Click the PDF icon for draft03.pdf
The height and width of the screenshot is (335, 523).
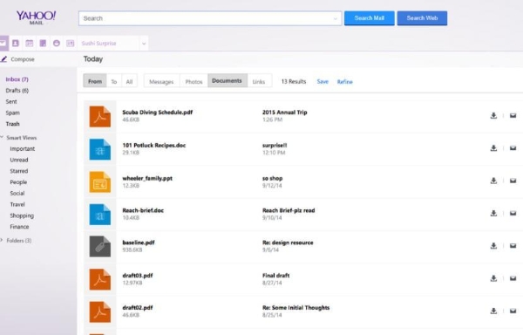click(100, 279)
